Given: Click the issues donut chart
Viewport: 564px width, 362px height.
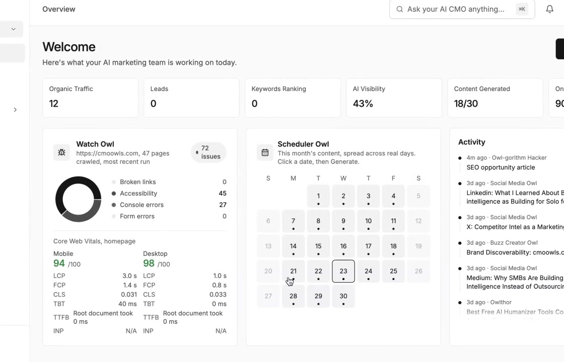Looking at the screenshot, I should pos(78,199).
